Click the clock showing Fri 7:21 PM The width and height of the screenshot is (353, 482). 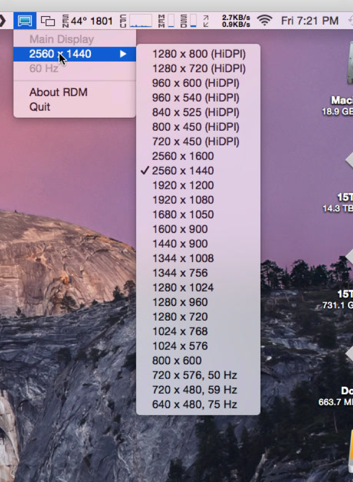tap(310, 21)
